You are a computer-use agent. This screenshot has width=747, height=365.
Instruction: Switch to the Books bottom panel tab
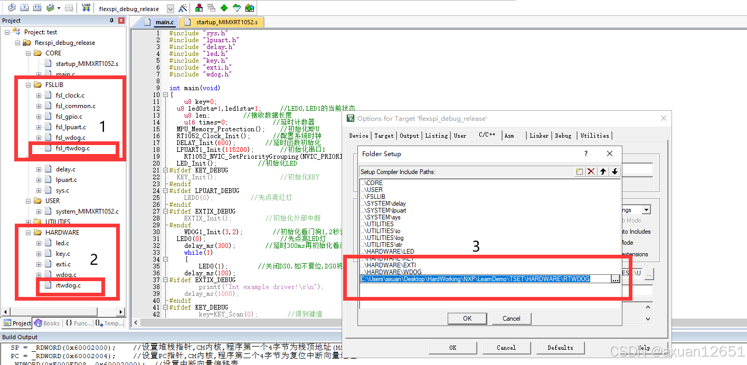tap(47, 323)
